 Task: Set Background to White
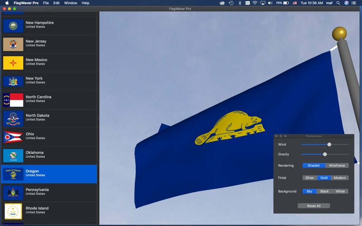[340, 191]
